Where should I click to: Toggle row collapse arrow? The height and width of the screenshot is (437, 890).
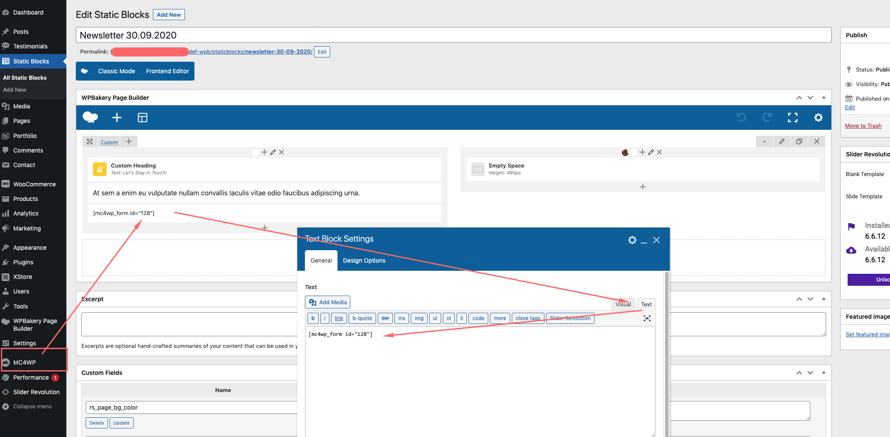pyautogui.click(x=765, y=141)
